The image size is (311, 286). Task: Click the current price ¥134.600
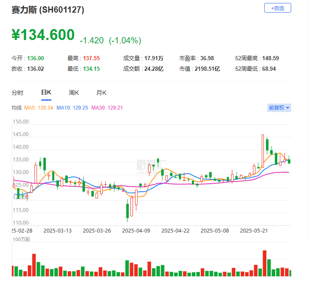click(43, 35)
